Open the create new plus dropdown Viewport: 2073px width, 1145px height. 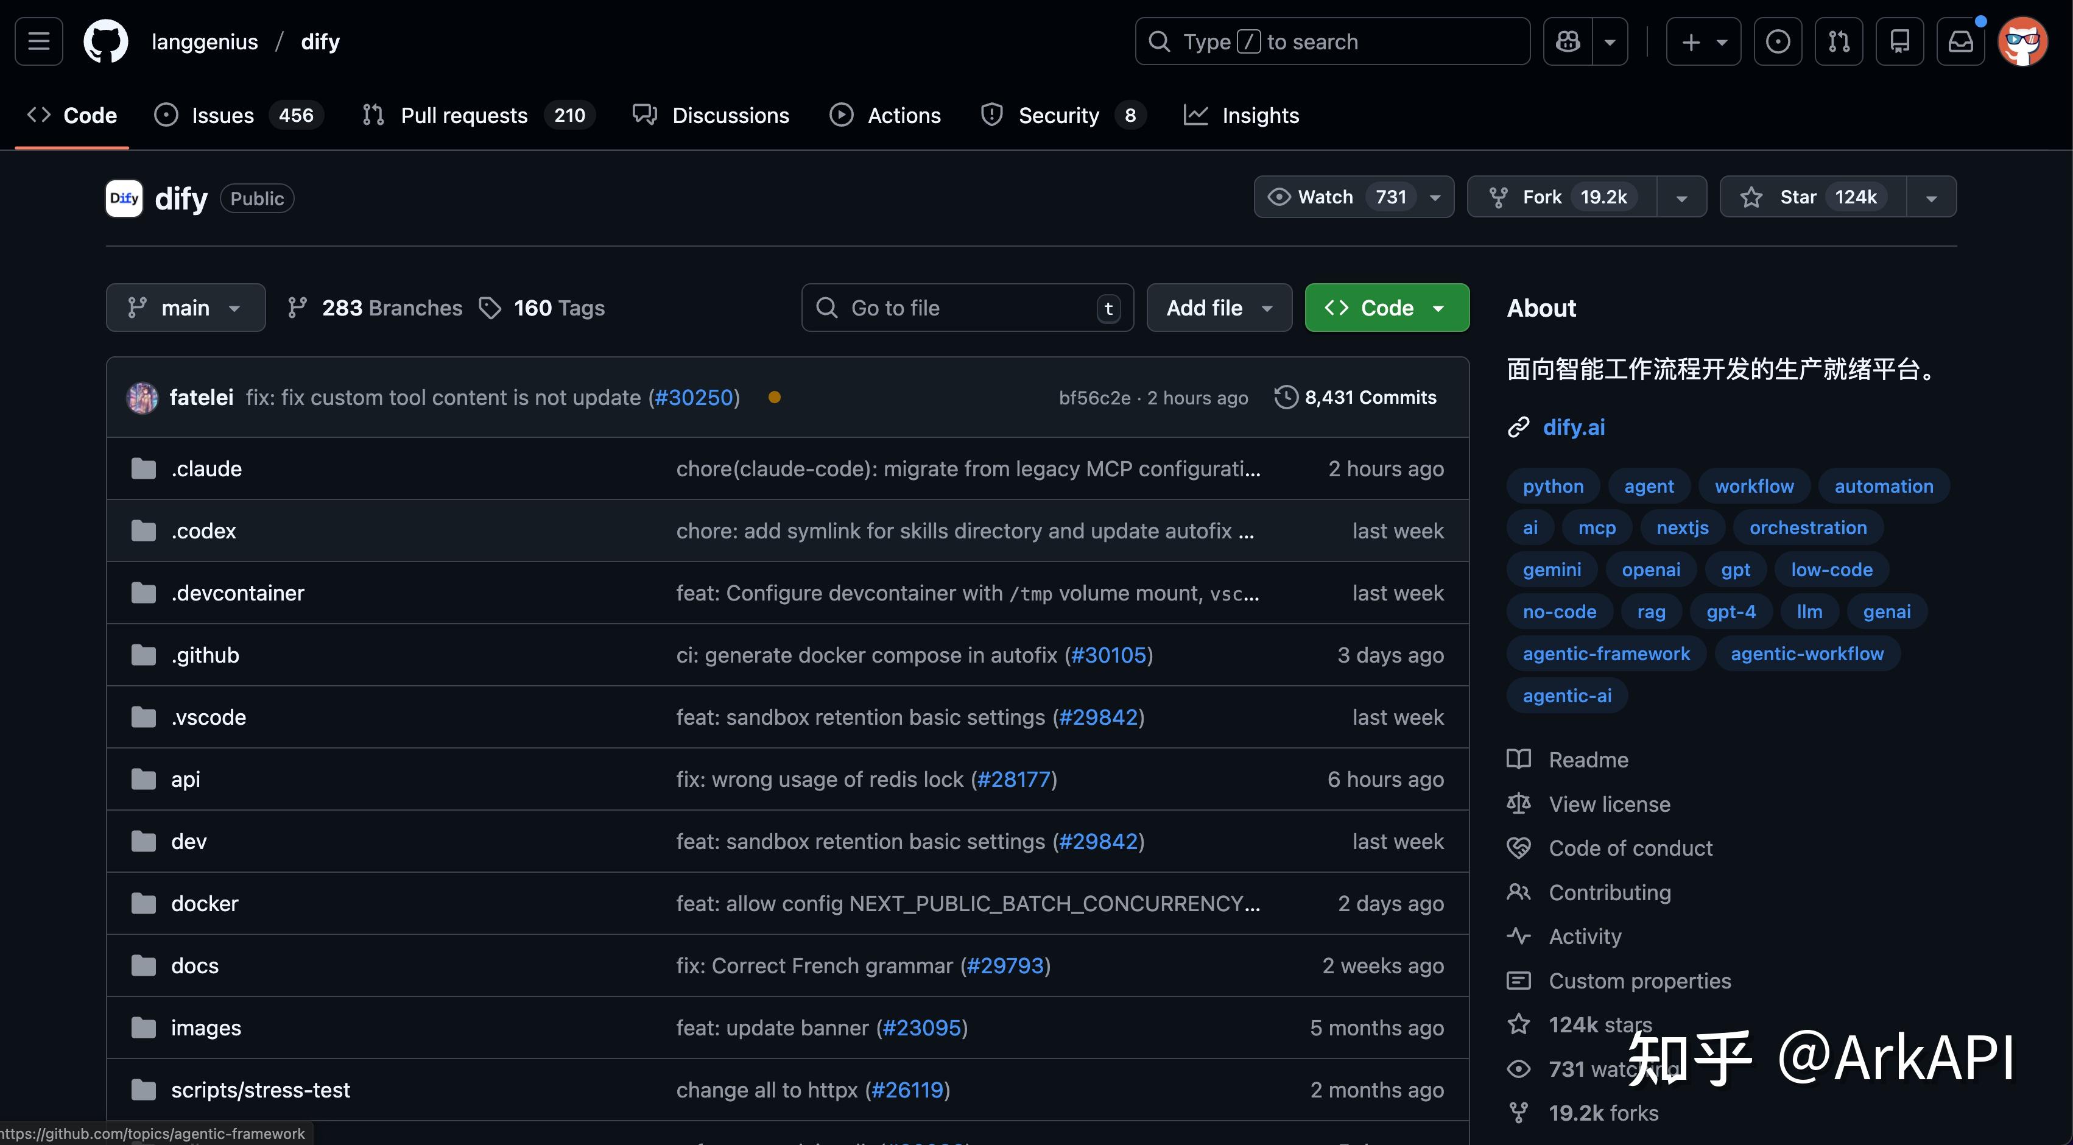(1703, 41)
